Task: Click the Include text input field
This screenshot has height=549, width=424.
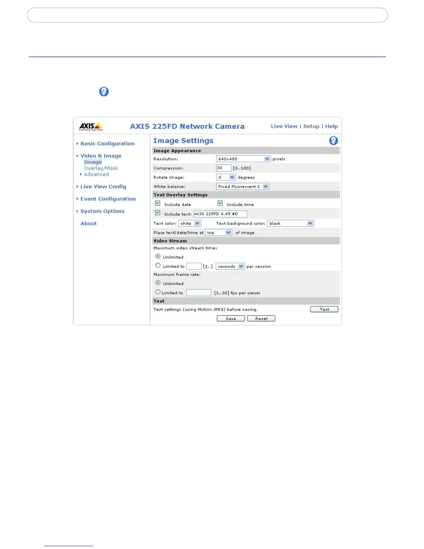Action: pyautogui.click(x=220, y=214)
